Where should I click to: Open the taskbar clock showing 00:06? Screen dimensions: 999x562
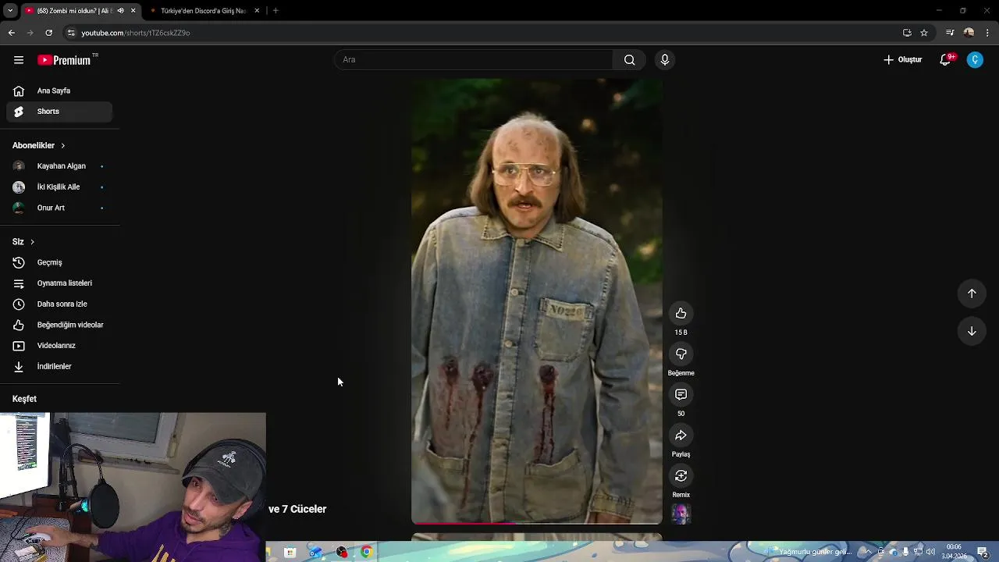click(x=954, y=552)
